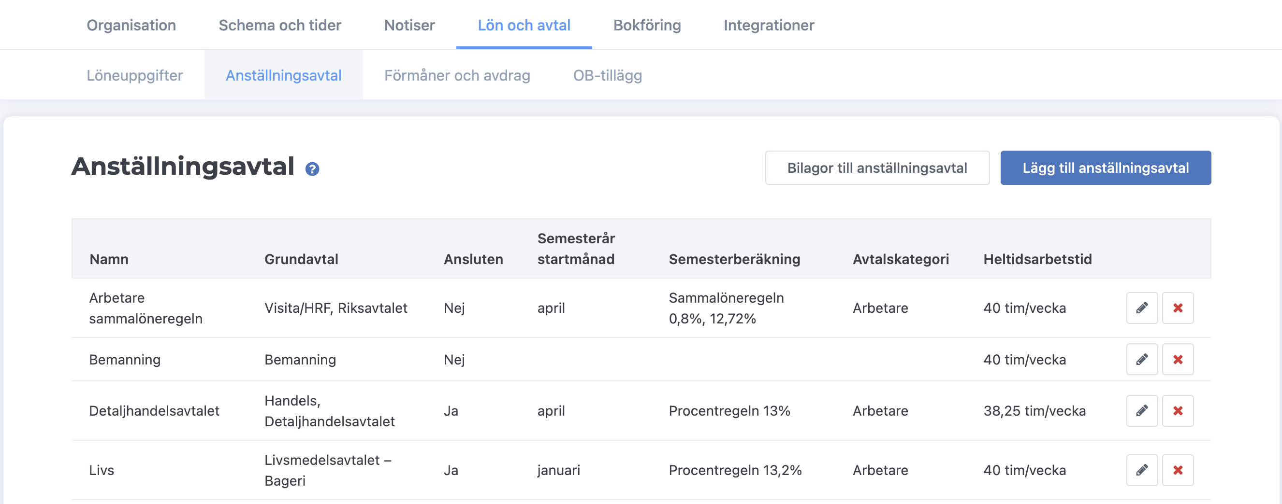Delete the Bemanning agreement row
This screenshot has width=1282, height=504.
[x=1178, y=359]
